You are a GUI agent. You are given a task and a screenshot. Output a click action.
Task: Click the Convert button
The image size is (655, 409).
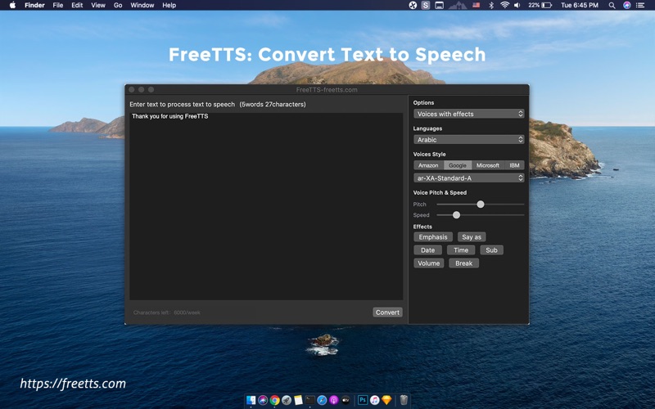[387, 312]
